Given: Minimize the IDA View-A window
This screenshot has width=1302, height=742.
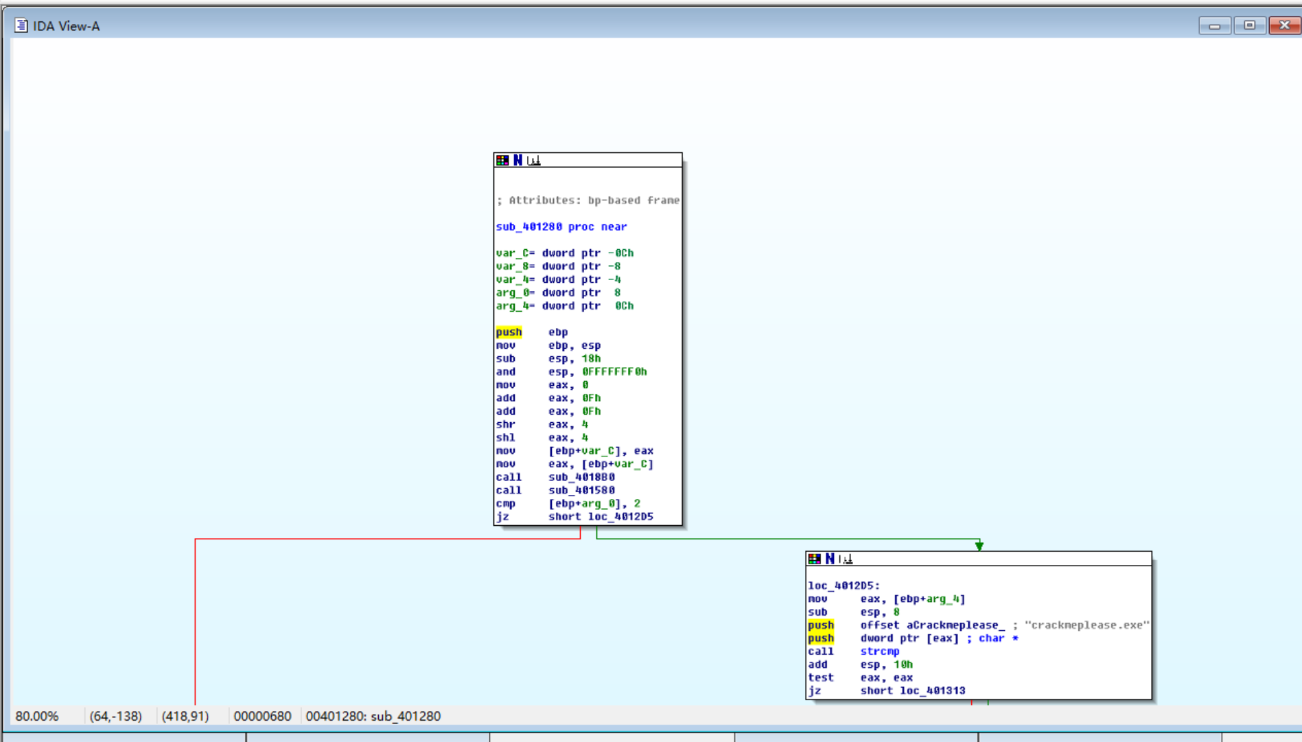Looking at the screenshot, I should [1215, 25].
